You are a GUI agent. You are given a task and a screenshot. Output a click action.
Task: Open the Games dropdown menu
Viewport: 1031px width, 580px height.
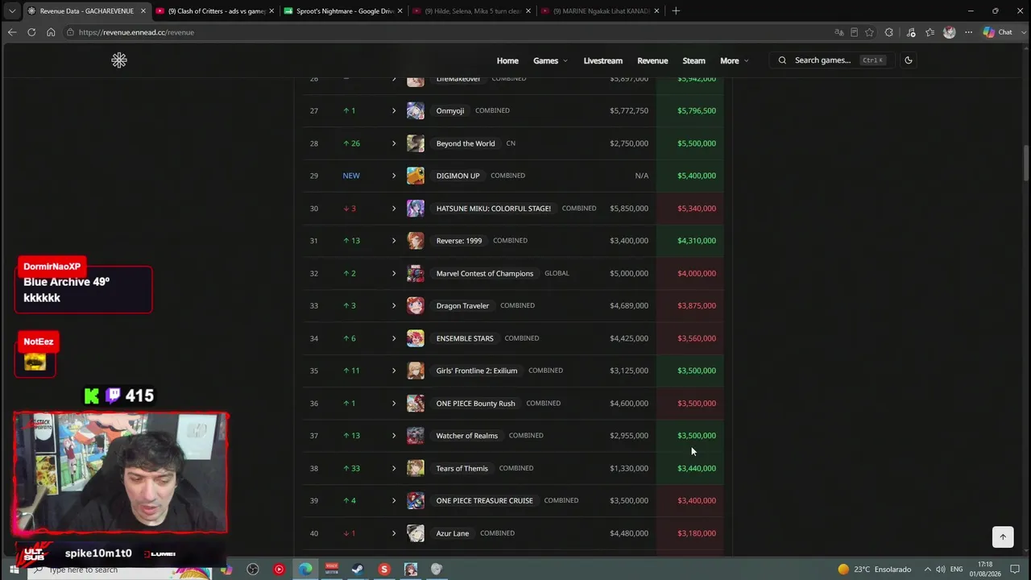click(x=550, y=60)
